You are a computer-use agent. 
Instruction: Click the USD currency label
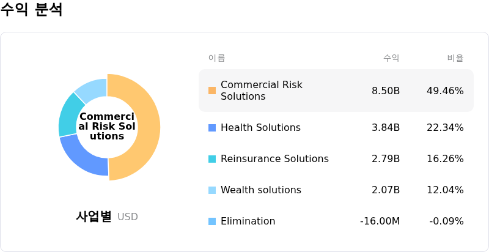[128, 217]
